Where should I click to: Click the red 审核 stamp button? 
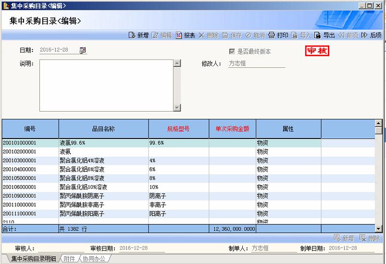pyautogui.click(x=317, y=50)
